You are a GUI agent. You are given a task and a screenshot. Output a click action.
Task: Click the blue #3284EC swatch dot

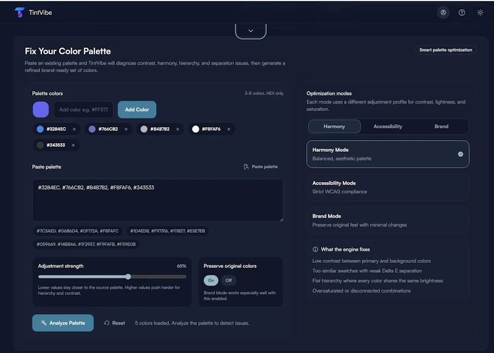[40, 129]
